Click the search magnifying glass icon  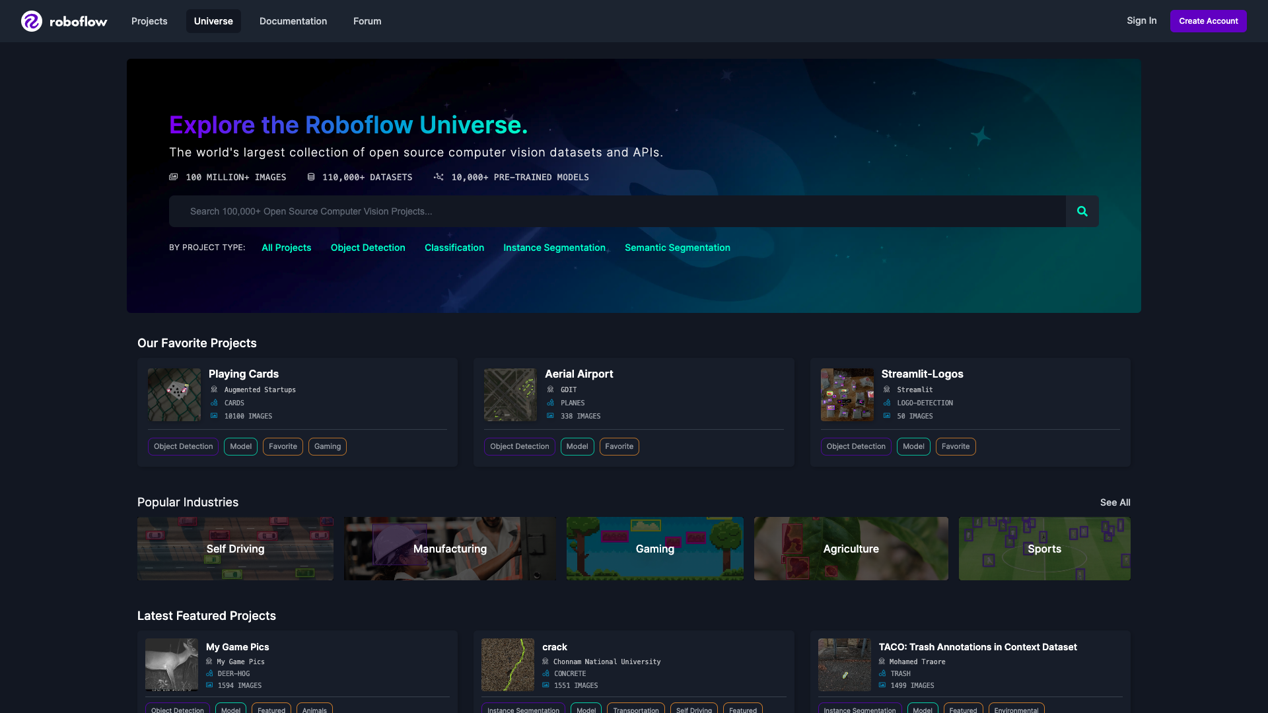pyautogui.click(x=1082, y=211)
